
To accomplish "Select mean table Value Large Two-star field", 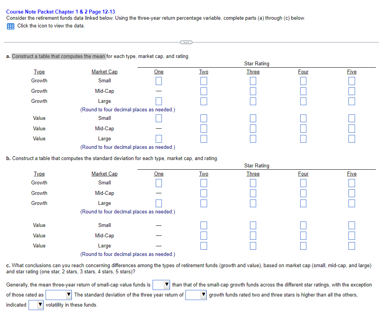I will click(x=204, y=139).
